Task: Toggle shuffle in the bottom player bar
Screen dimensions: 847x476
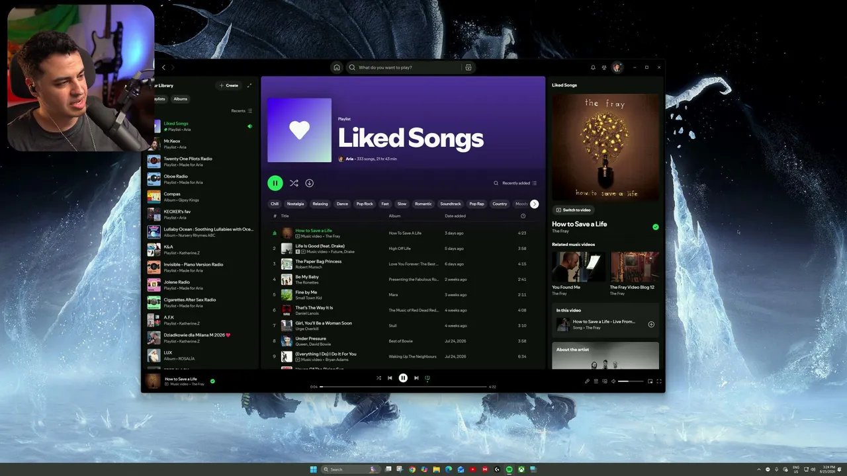Action: click(379, 378)
